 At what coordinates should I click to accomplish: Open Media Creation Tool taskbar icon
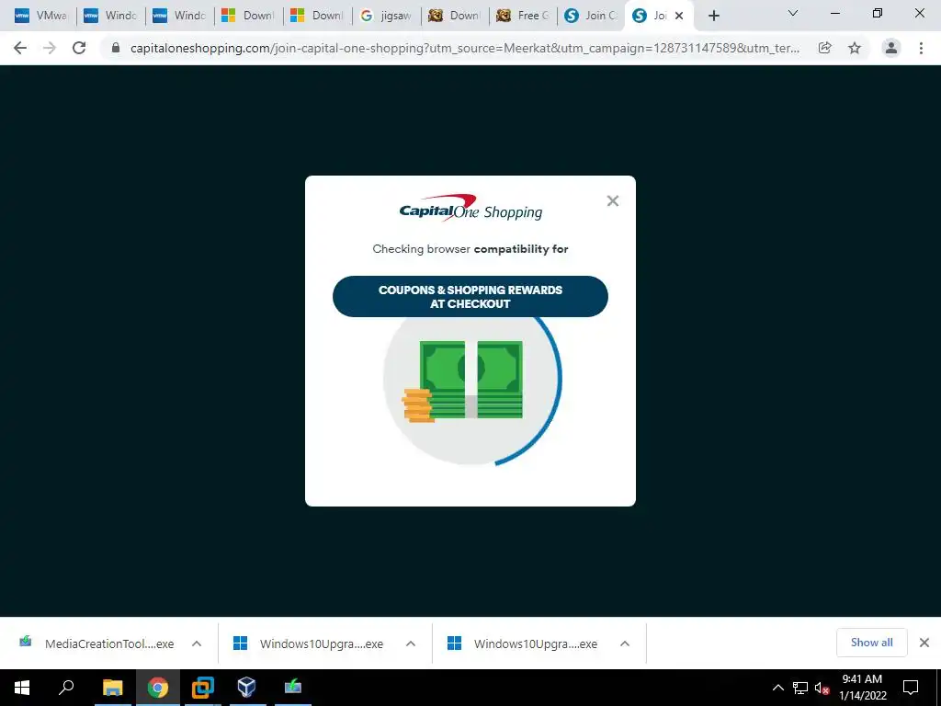click(292, 687)
